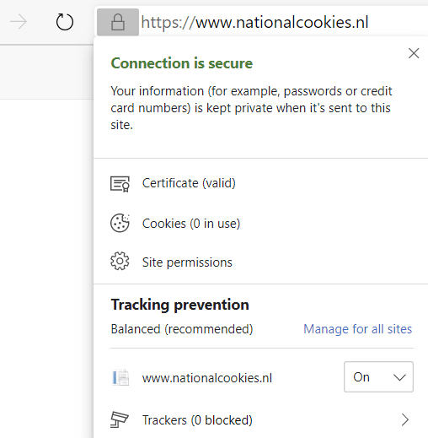The width and height of the screenshot is (428, 438).
Task: Click the www.nationalcookies.nl tracking prevention label
Action: coord(207,378)
